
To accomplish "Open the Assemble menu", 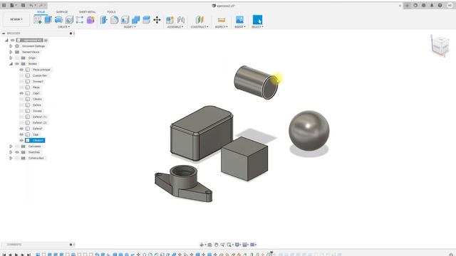I will [175, 27].
